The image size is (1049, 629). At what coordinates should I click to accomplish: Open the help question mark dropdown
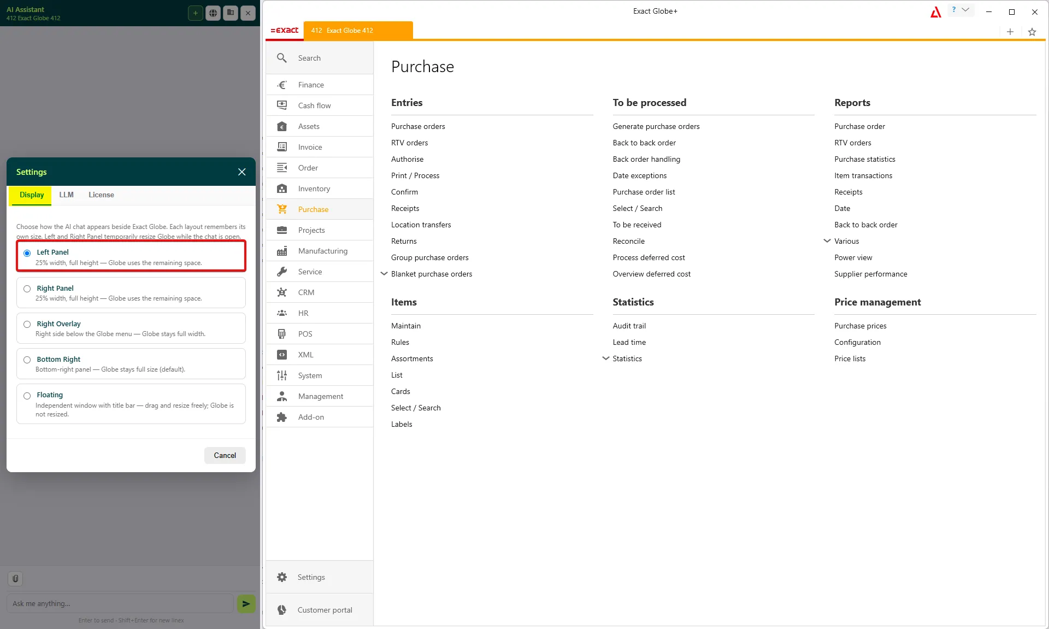(x=960, y=10)
